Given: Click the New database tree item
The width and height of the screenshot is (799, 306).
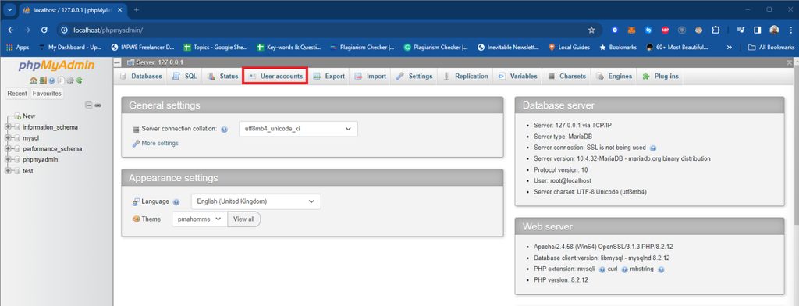Looking at the screenshot, I should point(29,116).
